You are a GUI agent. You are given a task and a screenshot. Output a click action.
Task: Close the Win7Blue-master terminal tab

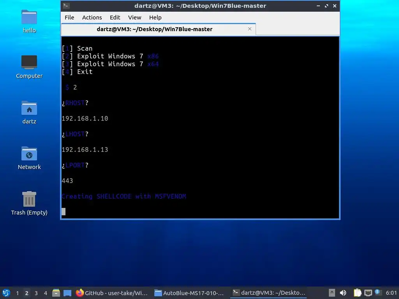click(x=250, y=29)
